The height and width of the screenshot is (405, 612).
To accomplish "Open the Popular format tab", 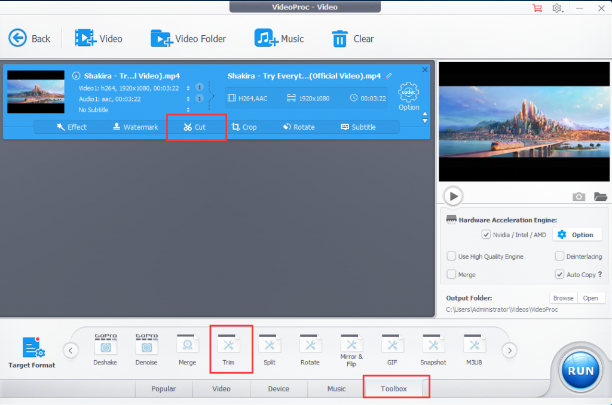I will coord(163,389).
